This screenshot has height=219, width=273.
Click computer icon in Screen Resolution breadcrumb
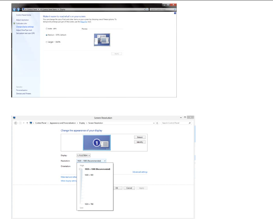[31, 123]
